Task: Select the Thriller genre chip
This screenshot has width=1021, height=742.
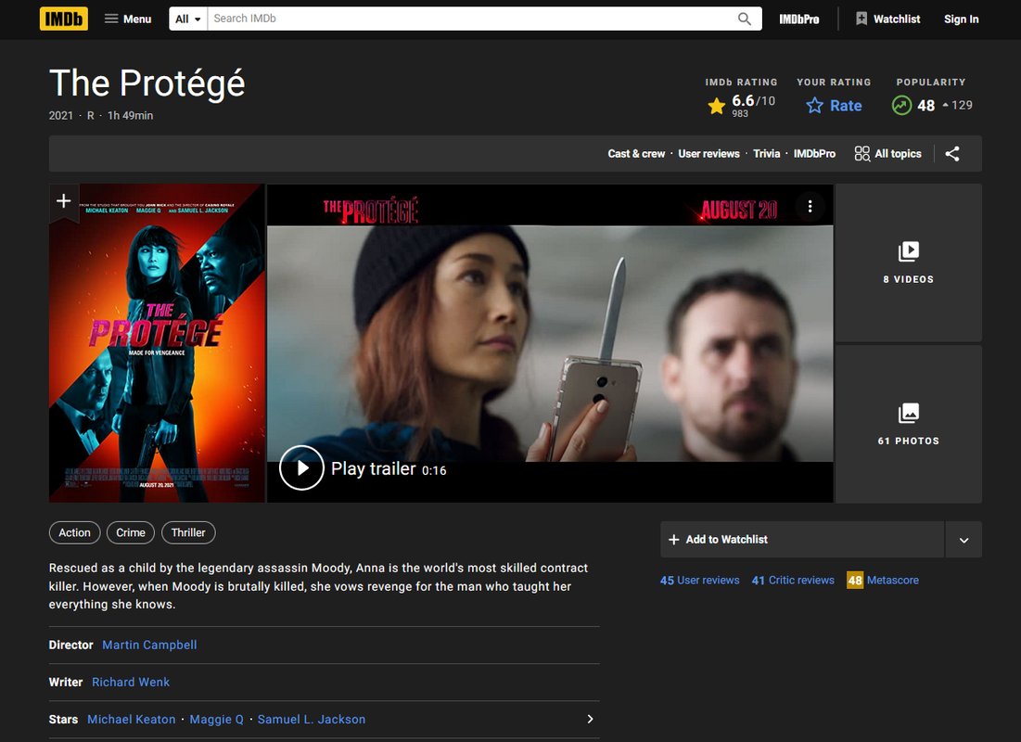Action: 188,533
